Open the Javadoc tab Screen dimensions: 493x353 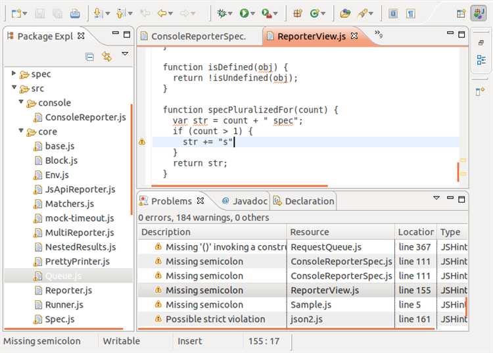(x=245, y=201)
